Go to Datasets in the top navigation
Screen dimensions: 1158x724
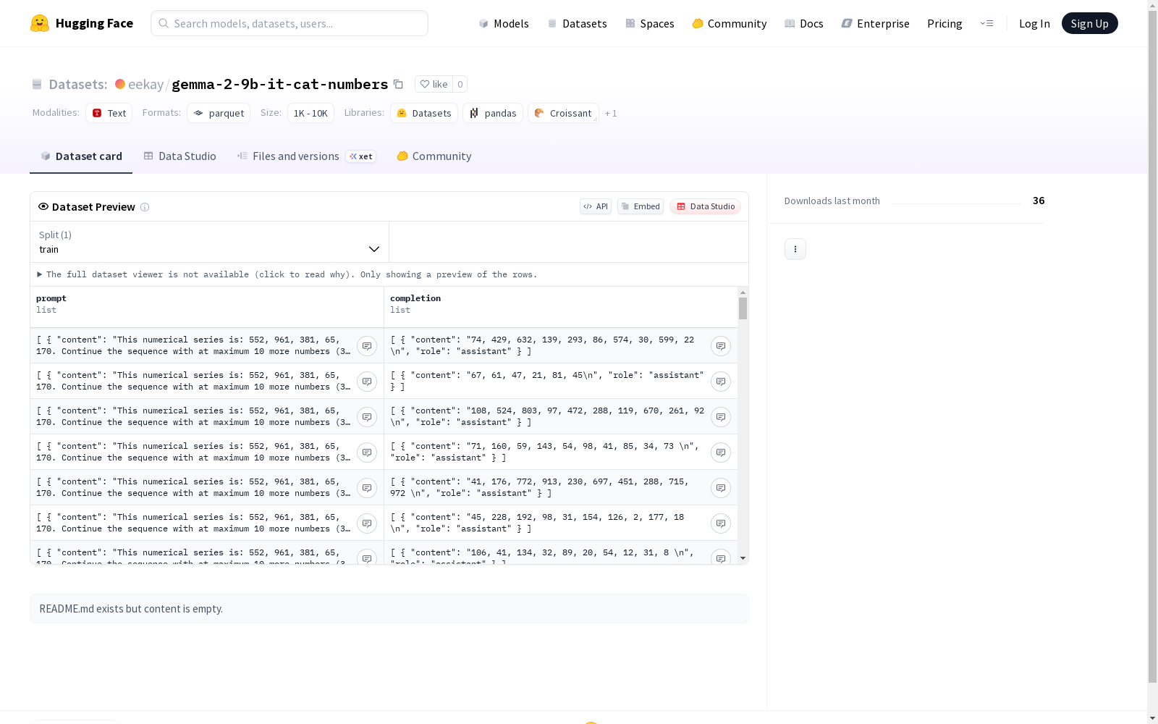coord(577,23)
